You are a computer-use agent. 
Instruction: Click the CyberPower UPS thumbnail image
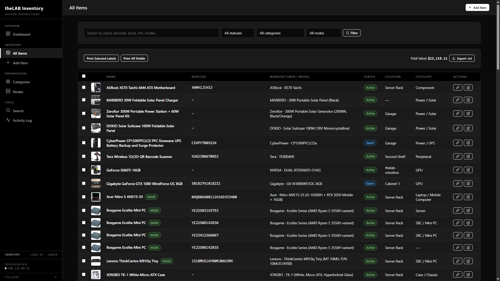point(96,143)
